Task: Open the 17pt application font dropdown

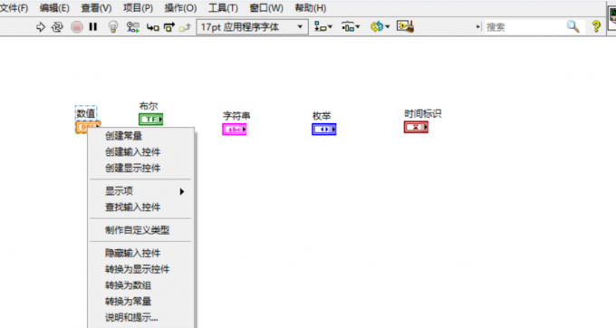Action: click(252, 27)
